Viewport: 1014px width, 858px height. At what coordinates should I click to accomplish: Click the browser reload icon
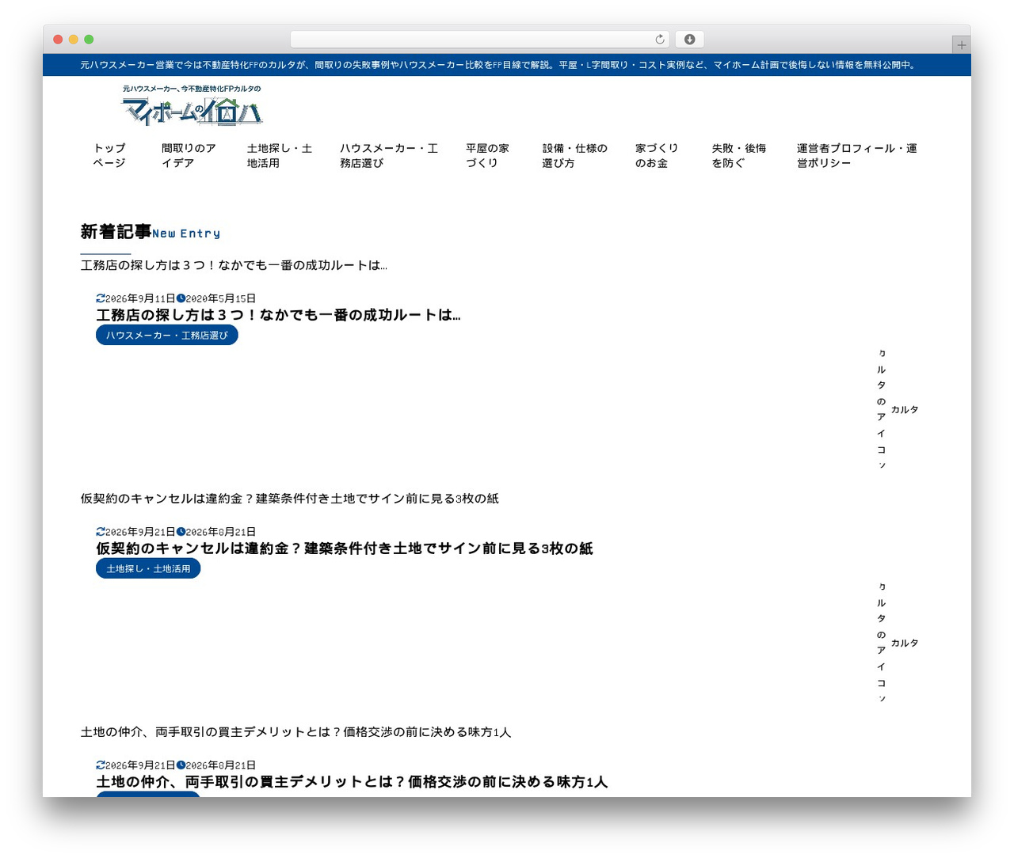pos(660,40)
